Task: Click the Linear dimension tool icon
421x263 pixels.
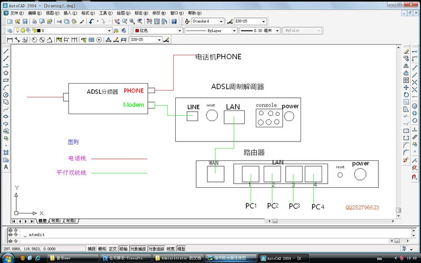Action: pos(10,39)
